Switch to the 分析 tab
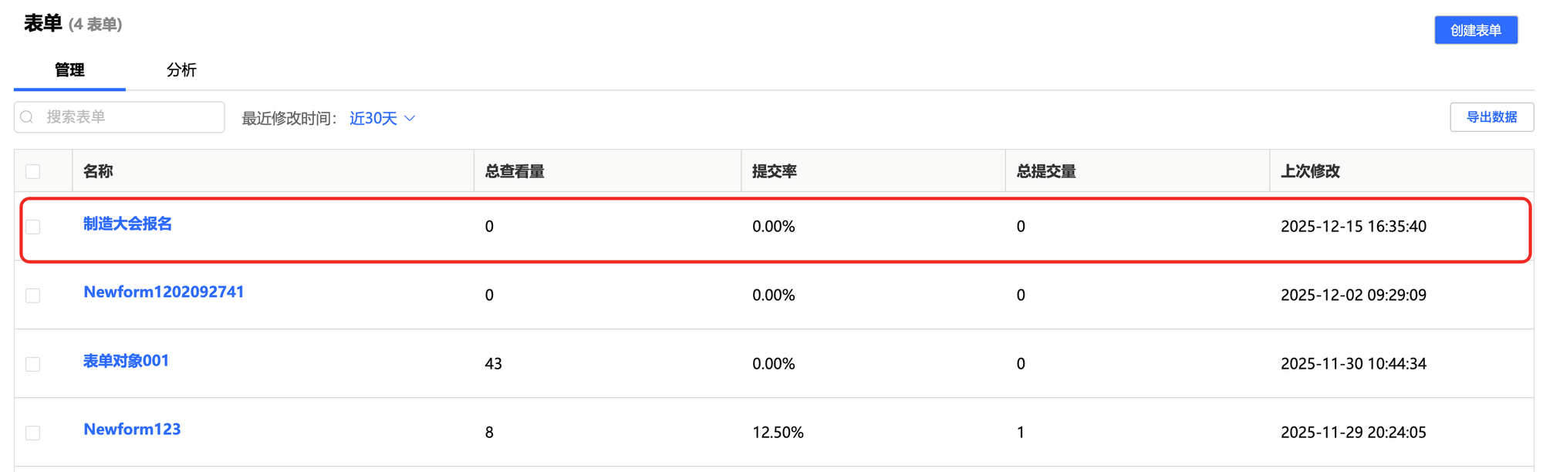Viewport: 1543px width, 472px height. tap(181, 70)
